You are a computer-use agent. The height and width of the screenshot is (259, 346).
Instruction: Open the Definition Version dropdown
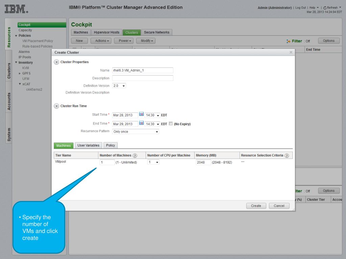click(119, 86)
